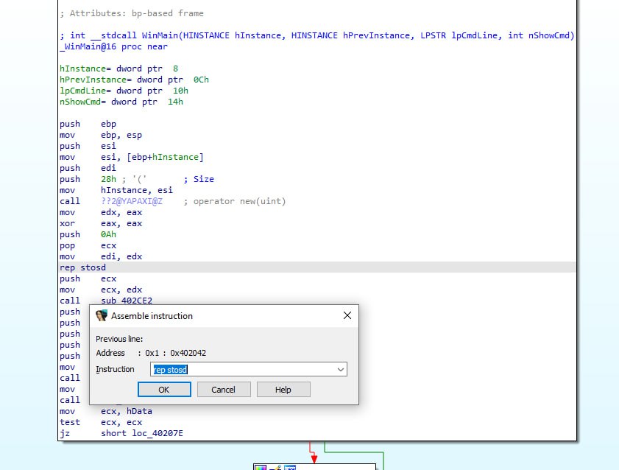Click the 'loc_40207E' jump target
619x470 pixels.
tap(157, 434)
